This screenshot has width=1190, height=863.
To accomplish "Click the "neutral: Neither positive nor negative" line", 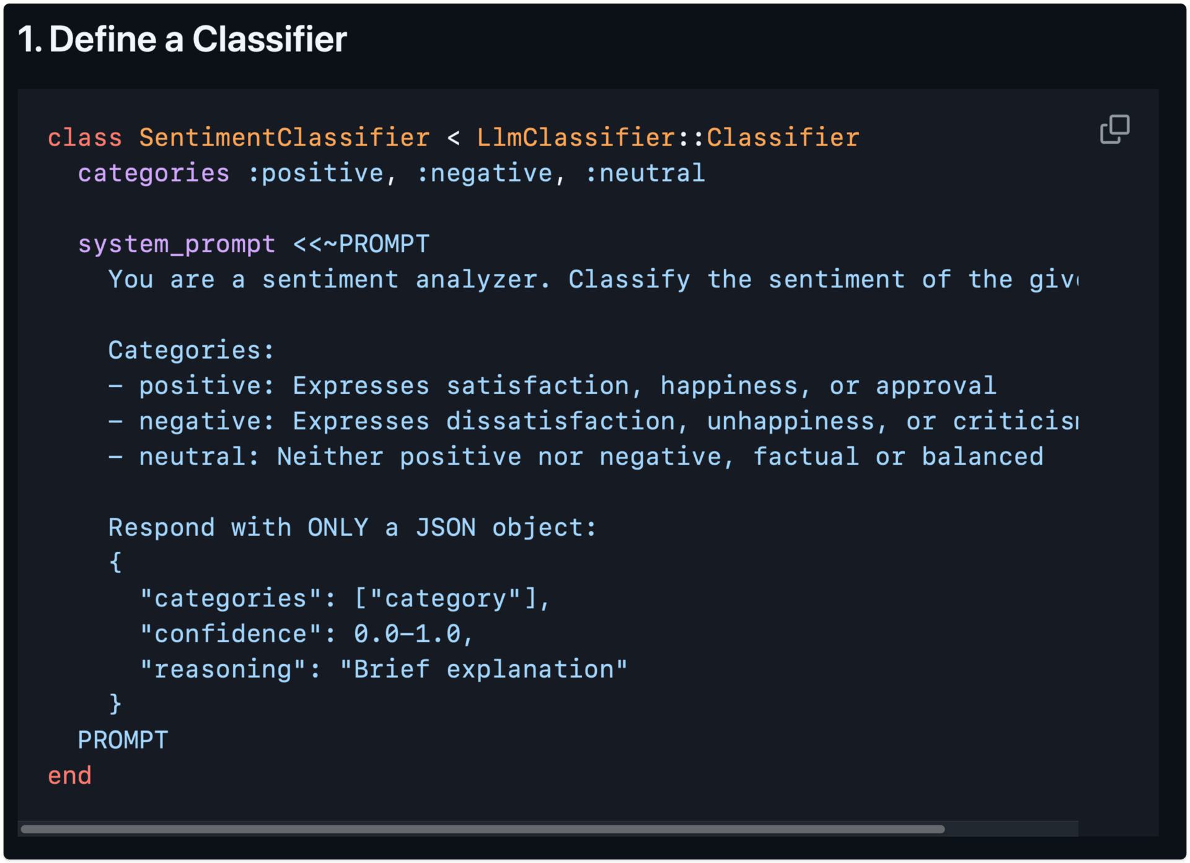I will pyautogui.click(x=576, y=457).
